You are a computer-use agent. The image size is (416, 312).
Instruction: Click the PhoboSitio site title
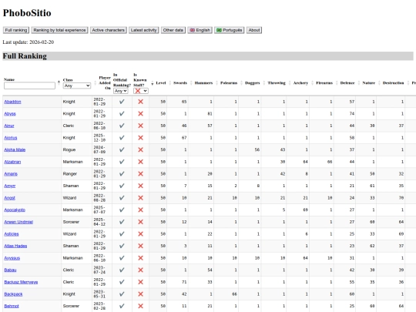click(x=27, y=13)
